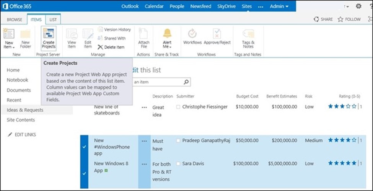This screenshot has height=191, width=373.
Task: Open Sites in the top bar
Action: pyautogui.click(x=247, y=7)
